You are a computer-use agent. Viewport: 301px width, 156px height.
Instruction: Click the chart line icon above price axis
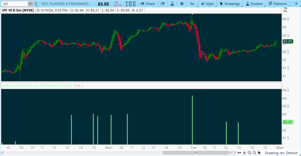pos(285,10)
